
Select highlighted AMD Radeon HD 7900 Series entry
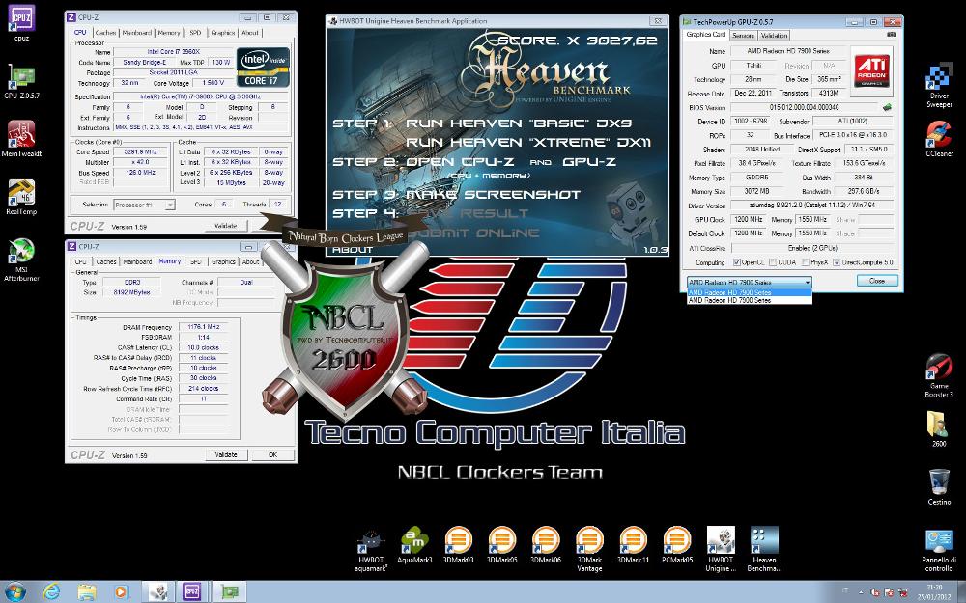click(x=750, y=293)
